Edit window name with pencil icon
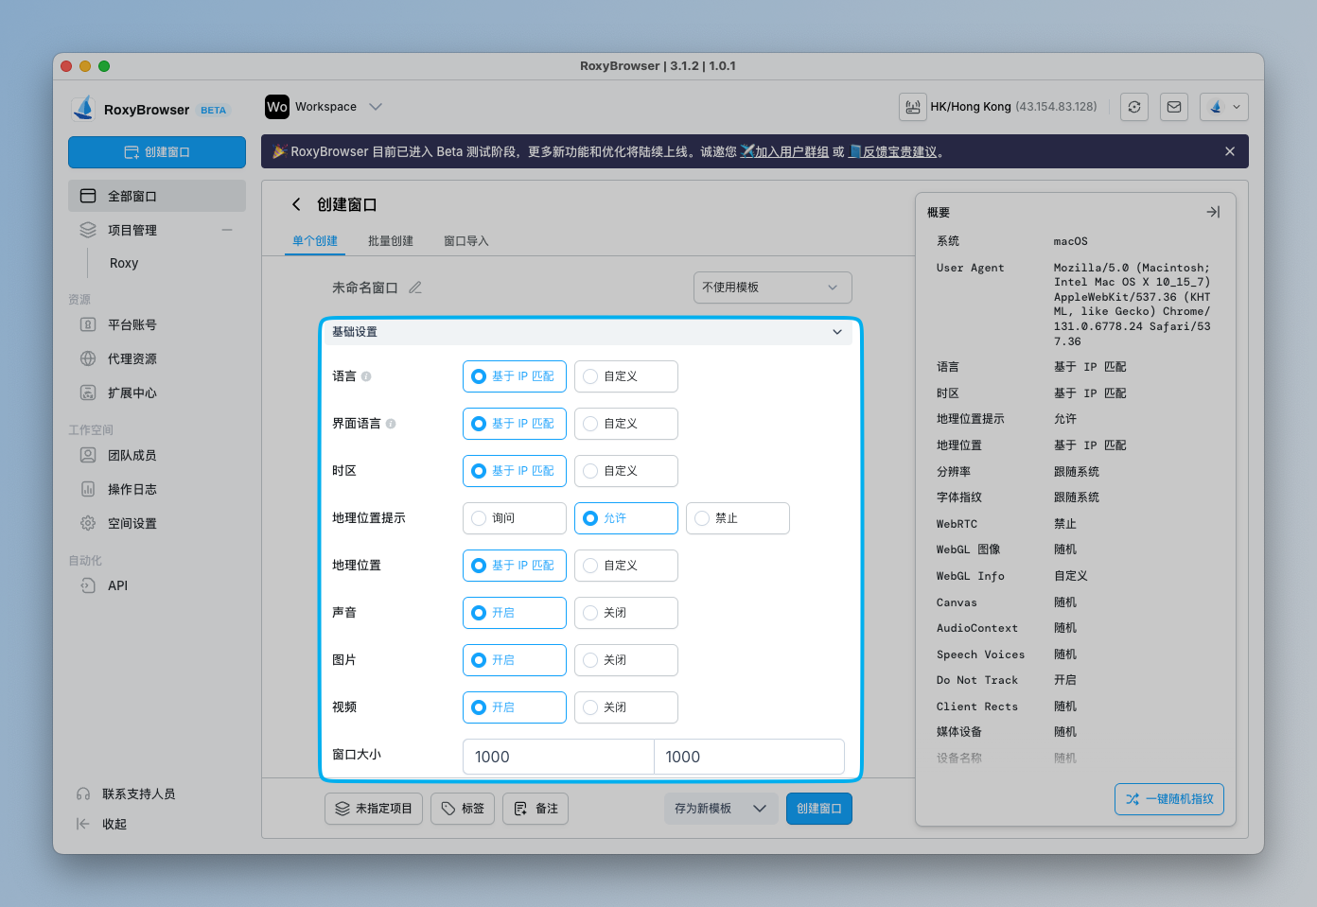 [x=415, y=288]
